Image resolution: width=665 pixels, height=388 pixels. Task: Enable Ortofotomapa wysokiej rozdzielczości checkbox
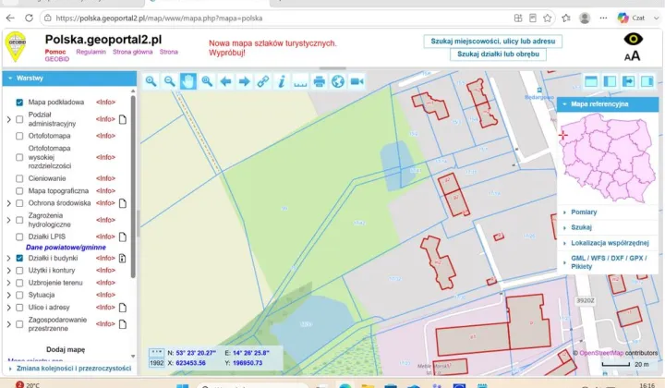point(19,157)
